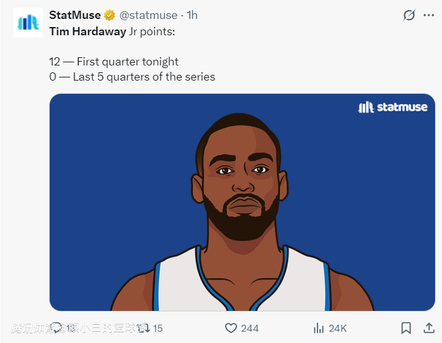
Task: Click the share upload icon
Action: 429,328
